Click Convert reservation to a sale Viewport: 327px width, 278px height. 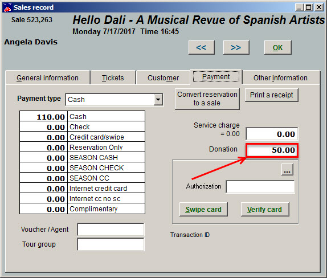(207, 99)
